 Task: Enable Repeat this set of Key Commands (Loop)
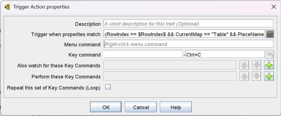click(x=108, y=87)
